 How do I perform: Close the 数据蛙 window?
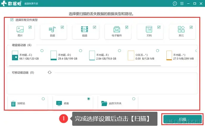[x=201, y=4]
